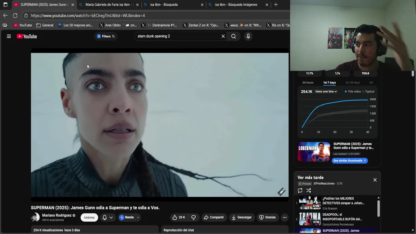Close the 'isa tkm - Búsqueda' tab
The image size is (416, 234).
coord(202,5)
